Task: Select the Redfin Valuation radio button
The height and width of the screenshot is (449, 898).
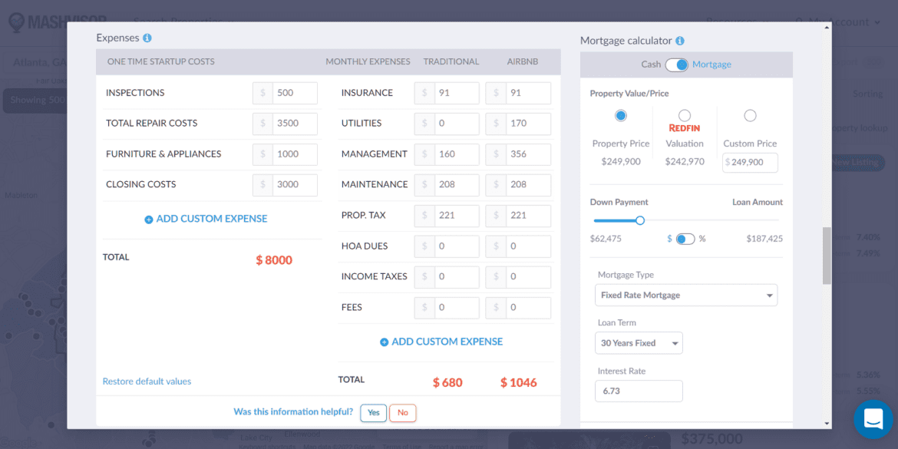Action: coord(684,115)
